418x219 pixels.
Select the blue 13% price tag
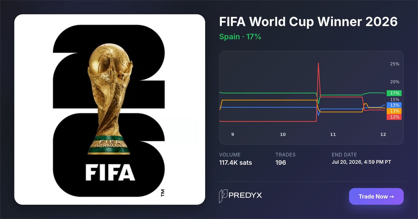point(394,105)
